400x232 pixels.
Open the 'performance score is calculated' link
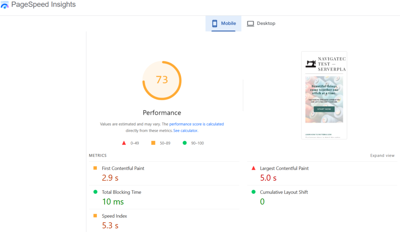coord(196,124)
